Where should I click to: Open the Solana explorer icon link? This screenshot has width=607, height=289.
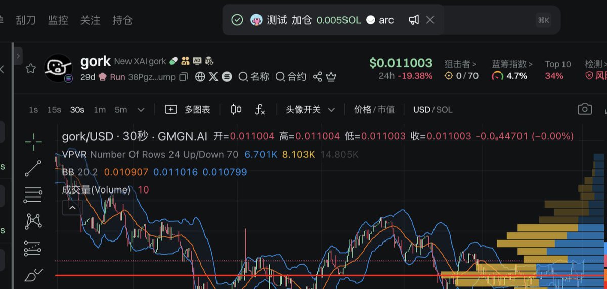click(x=227, y=77)
